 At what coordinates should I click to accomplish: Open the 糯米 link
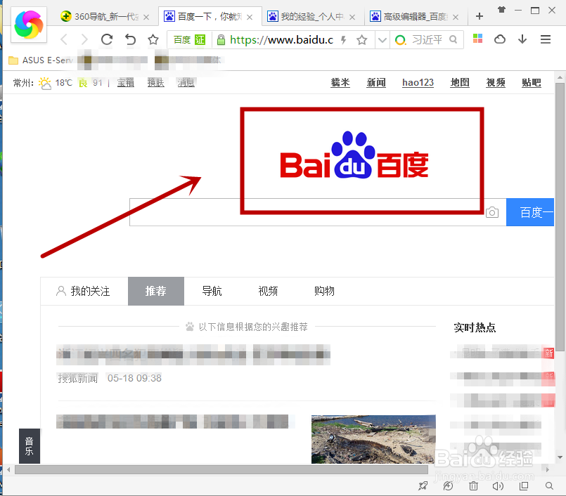pyautogui.click(x=340, y=83)
